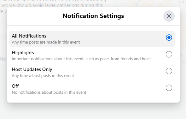This screenshot has width=186, height=119.
Task: Enable the Host Updates Only radio button
Action: (x=169, y=71)
